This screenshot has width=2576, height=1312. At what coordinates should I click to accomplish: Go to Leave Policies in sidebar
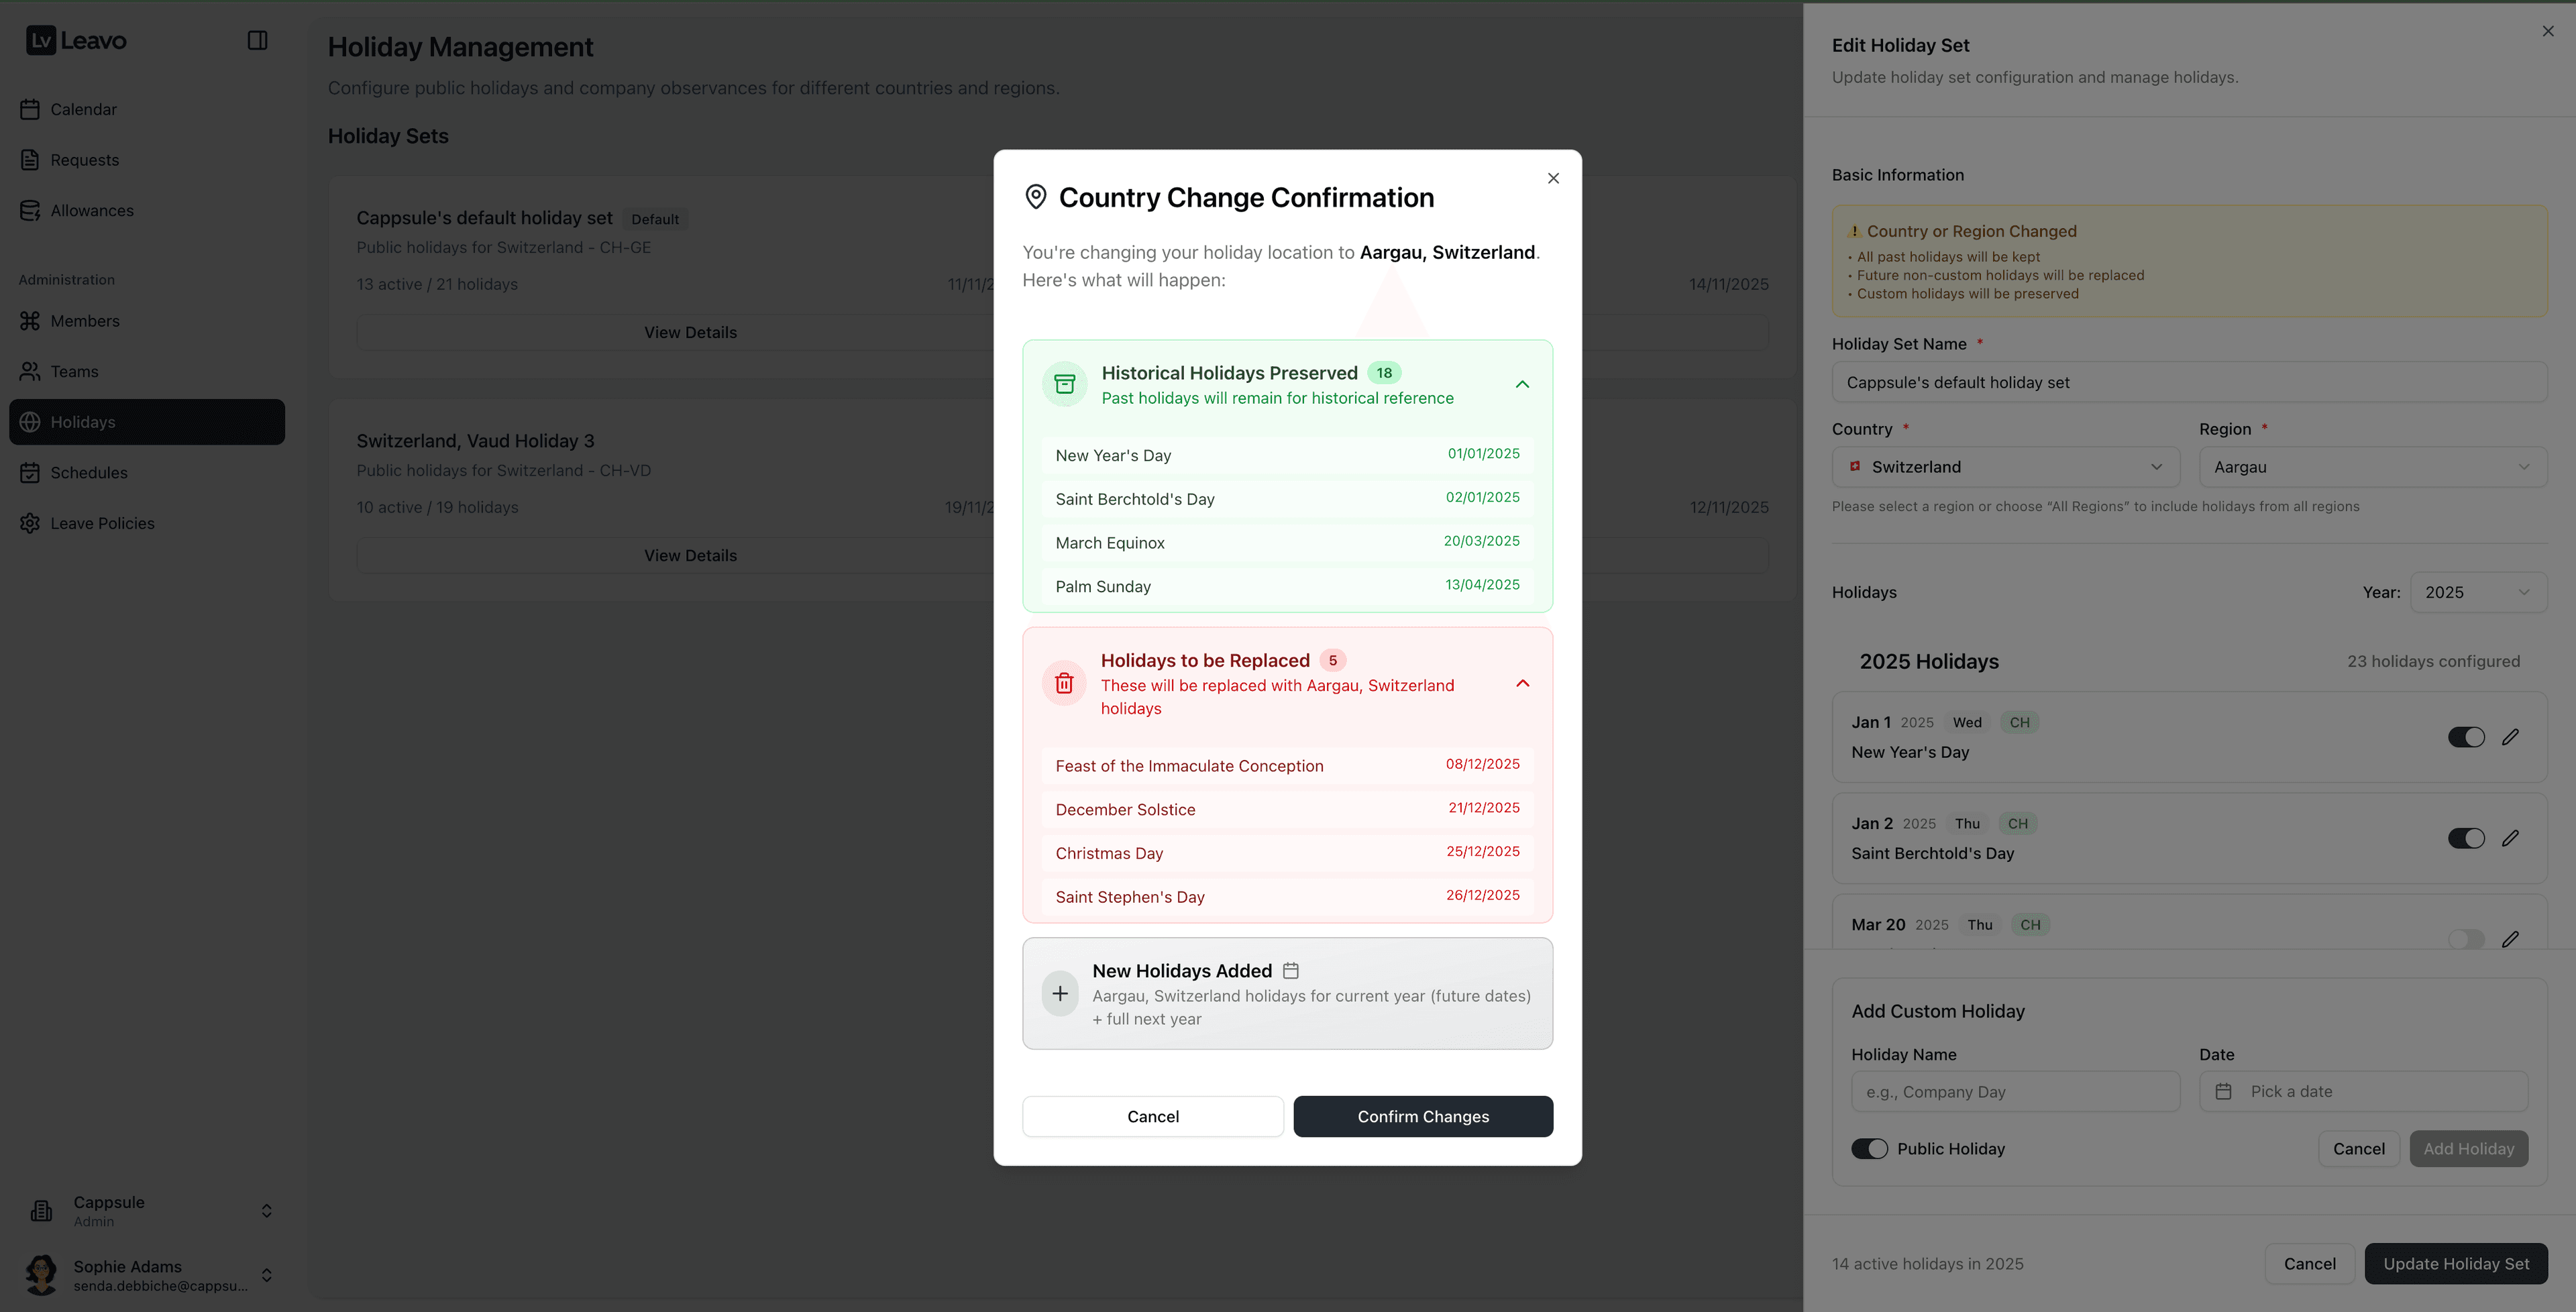[102, 523]
